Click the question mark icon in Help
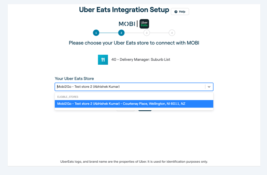Viewport: 267px width, 175px height. coord(176,12)
